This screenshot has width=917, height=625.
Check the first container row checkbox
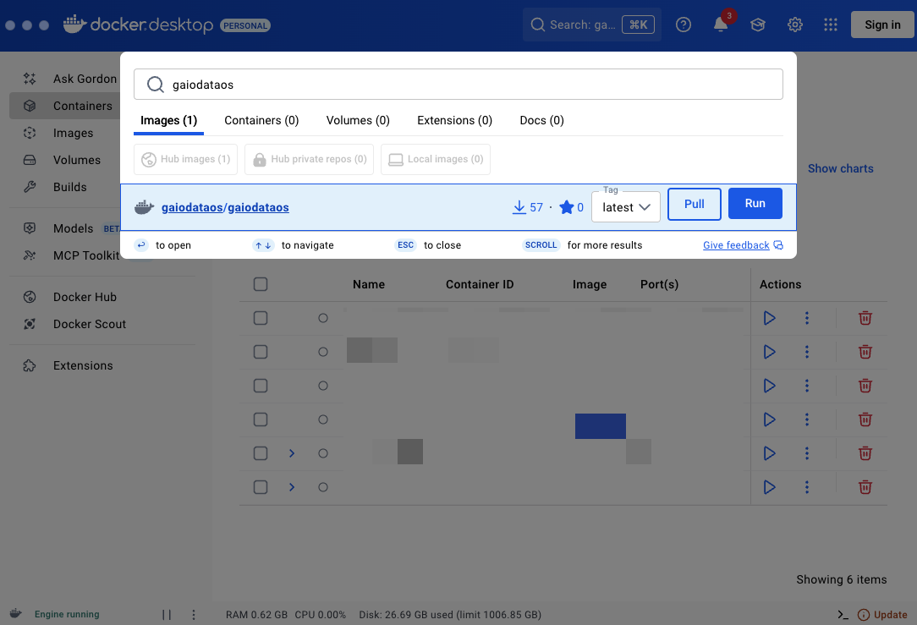[x=261, y=318]
